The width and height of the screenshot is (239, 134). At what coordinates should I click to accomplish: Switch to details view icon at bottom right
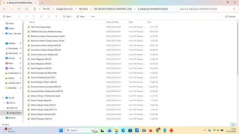232,125
